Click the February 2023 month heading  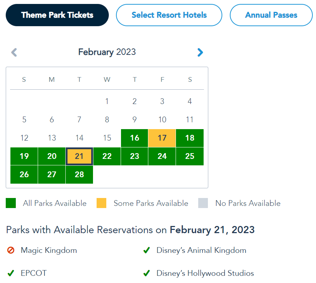coord(107,52)
